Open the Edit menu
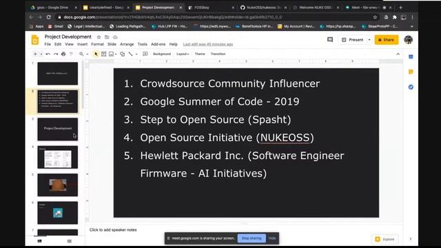 (x=58, y=44)
